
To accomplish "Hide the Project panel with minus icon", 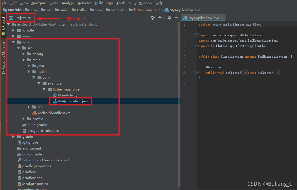I will click(x=177, y=18).
